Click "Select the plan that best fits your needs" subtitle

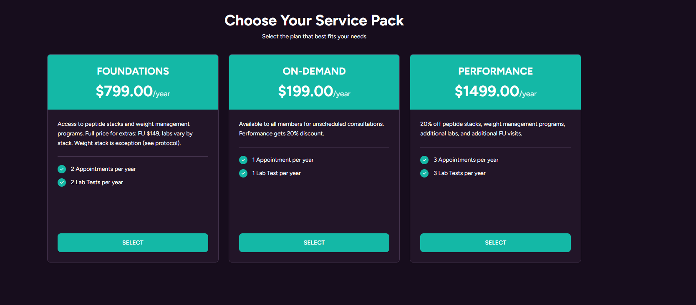[x=314, y=37]
